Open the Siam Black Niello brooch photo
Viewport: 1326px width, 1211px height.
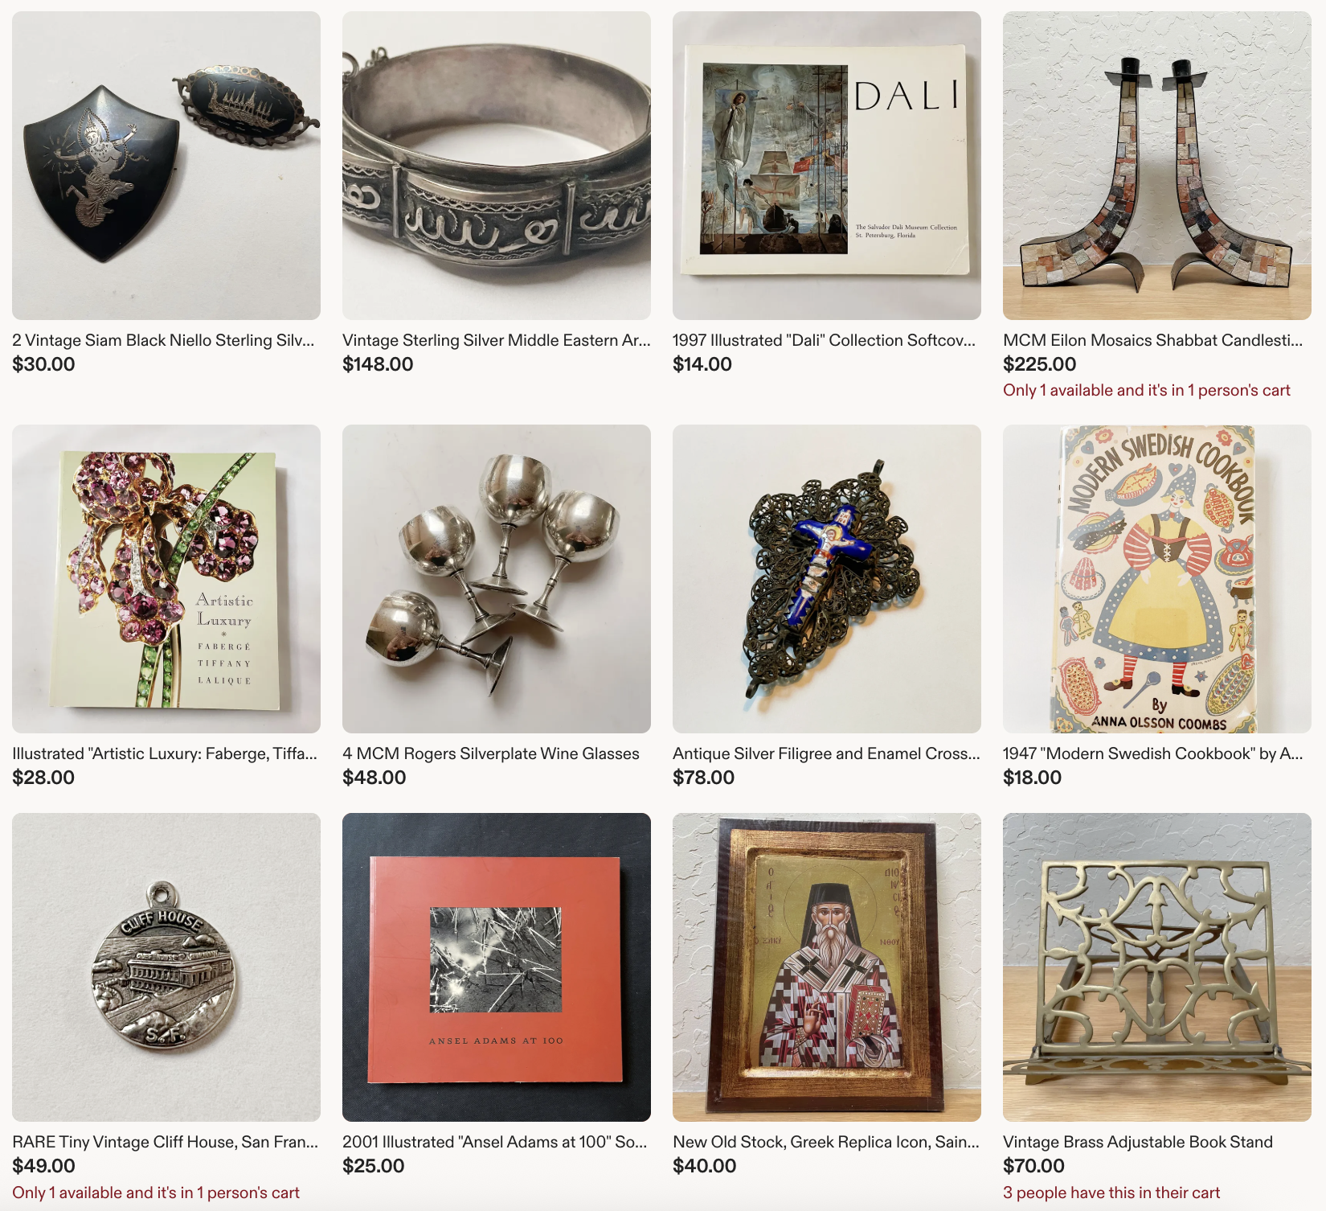[x=166, y=166]
